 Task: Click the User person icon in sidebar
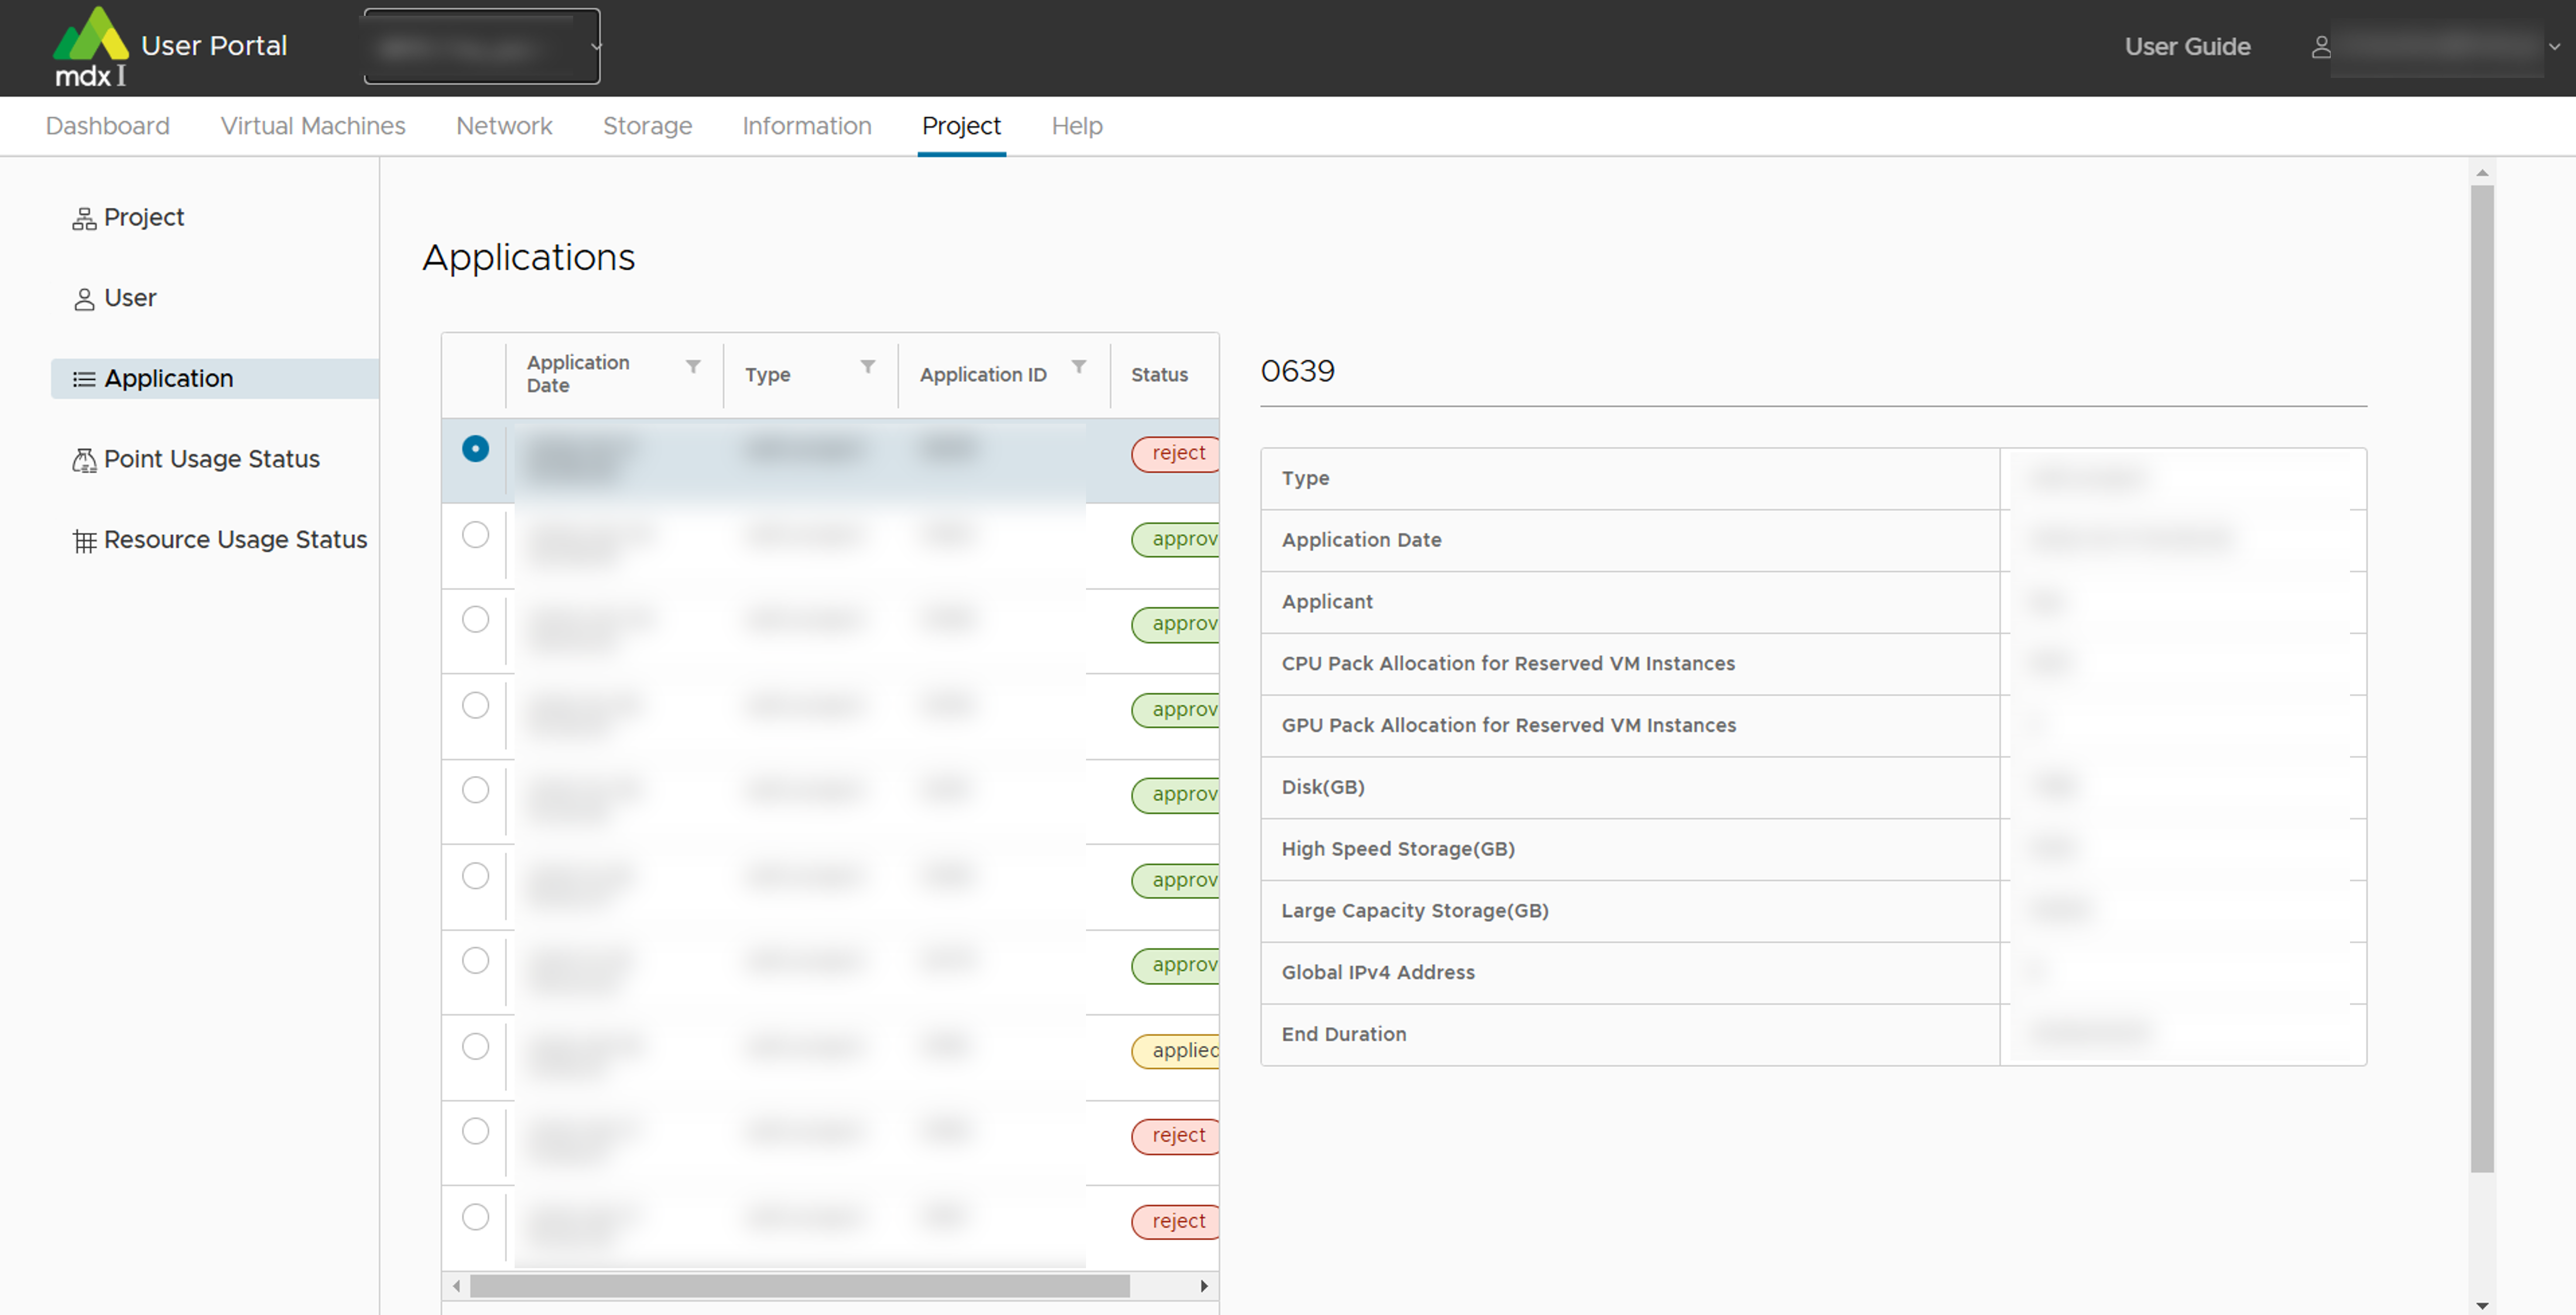pyautogui.click(x=84, y=300)
